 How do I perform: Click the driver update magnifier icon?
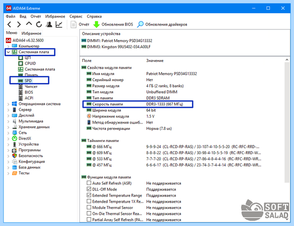tap(140, 24)
